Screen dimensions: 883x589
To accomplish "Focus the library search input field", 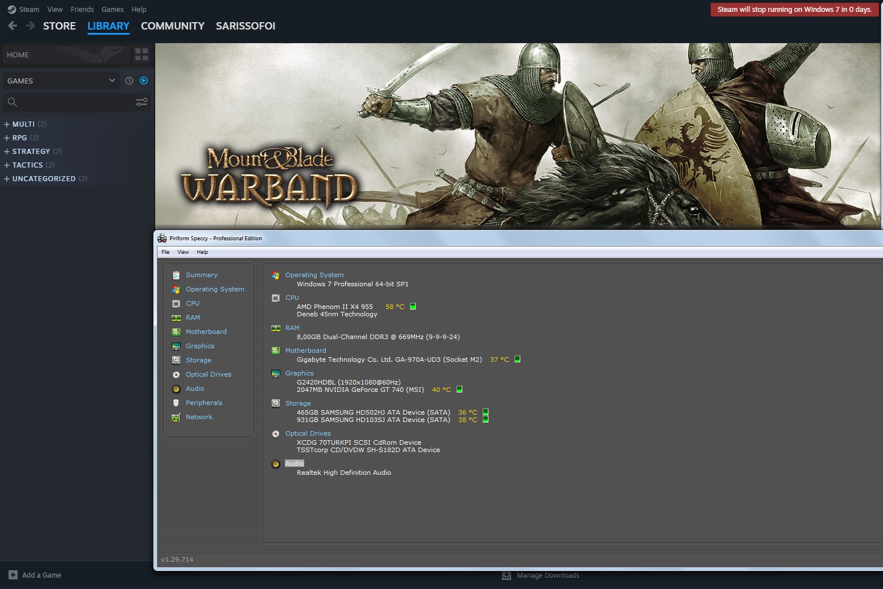I will 77,102.
